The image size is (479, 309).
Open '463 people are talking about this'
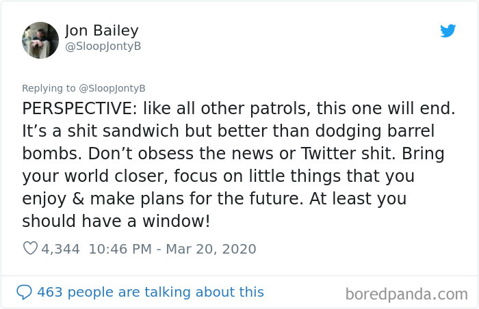[151, 292]
